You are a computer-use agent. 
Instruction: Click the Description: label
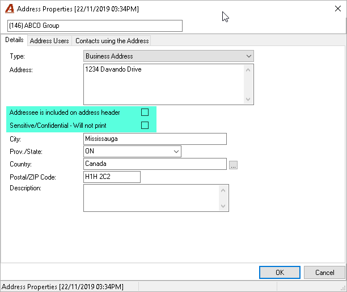(x=25, y=188)
